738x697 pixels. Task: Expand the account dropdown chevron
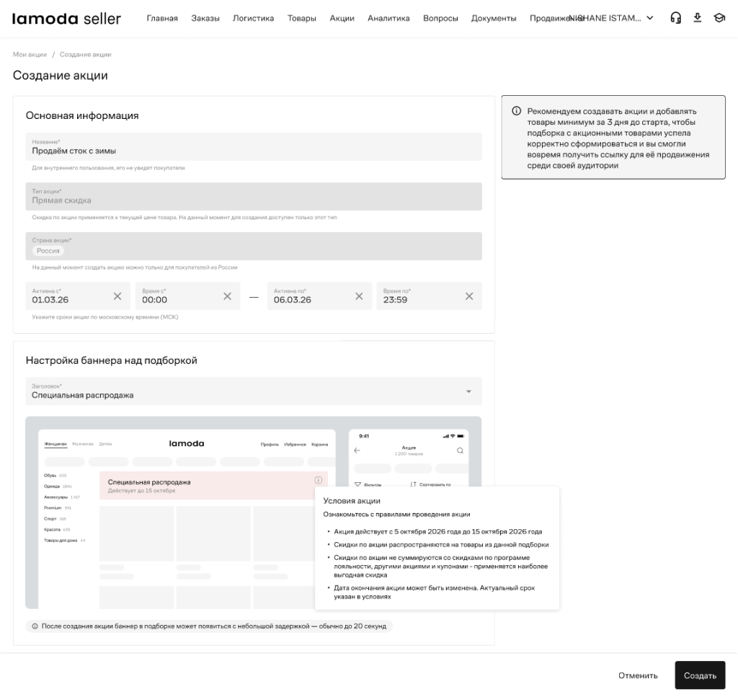[650, 18]
